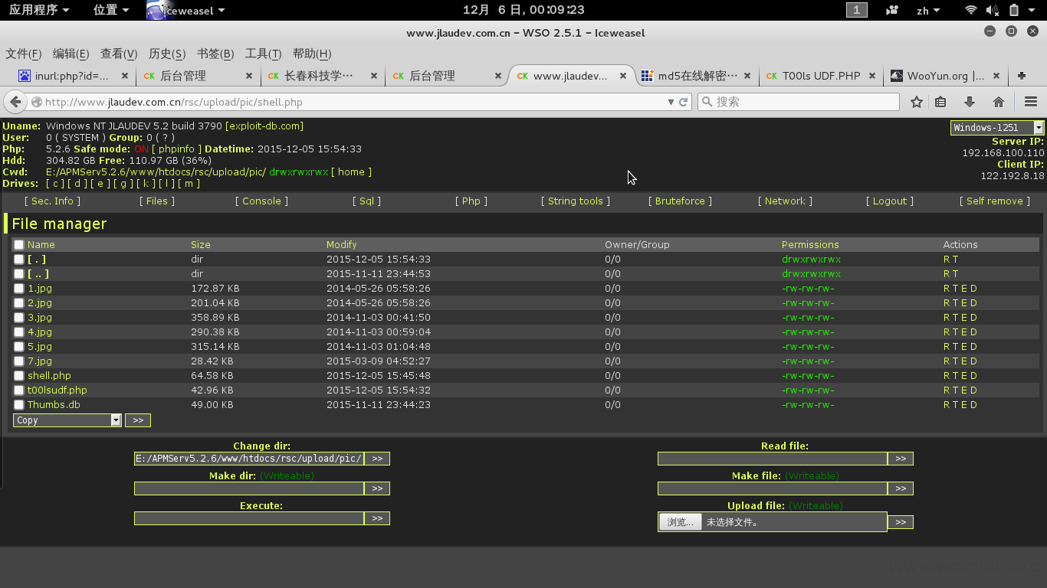Open the 工具(T) menu

263,54
